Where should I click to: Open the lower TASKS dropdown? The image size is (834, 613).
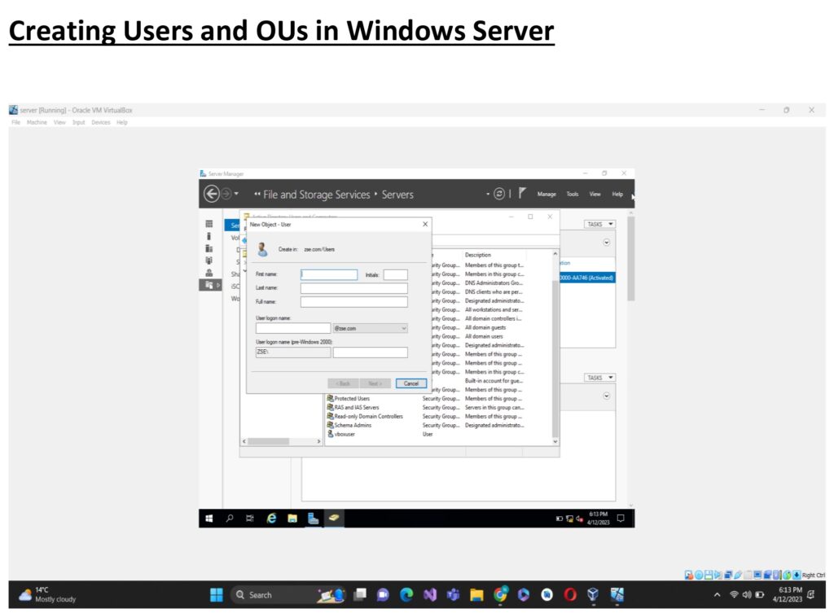click(599, 378)
